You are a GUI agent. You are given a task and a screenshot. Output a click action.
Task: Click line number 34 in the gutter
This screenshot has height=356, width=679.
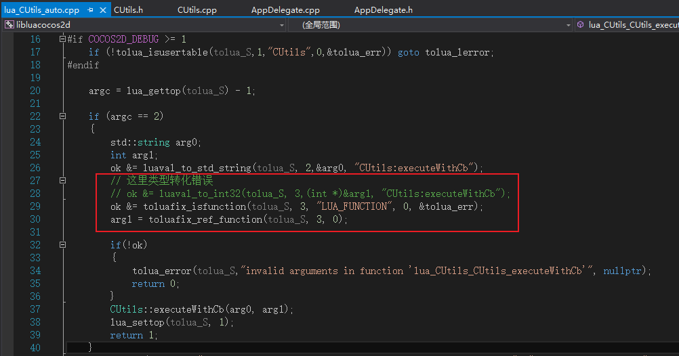pos(35,271)
